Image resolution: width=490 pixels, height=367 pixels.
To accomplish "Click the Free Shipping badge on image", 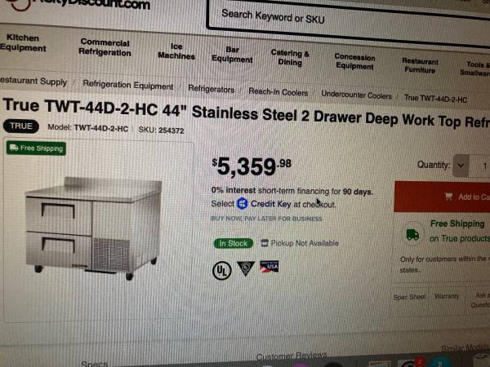I will click(36, 148).
